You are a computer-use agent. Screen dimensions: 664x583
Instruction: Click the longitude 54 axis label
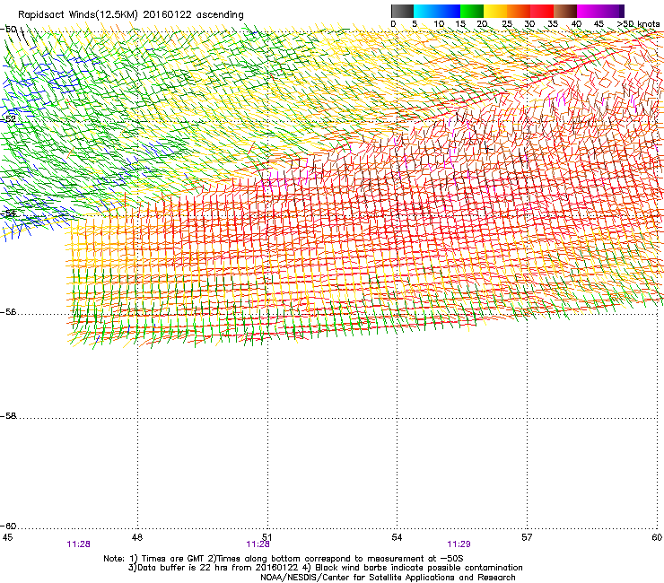pos(397,537)
